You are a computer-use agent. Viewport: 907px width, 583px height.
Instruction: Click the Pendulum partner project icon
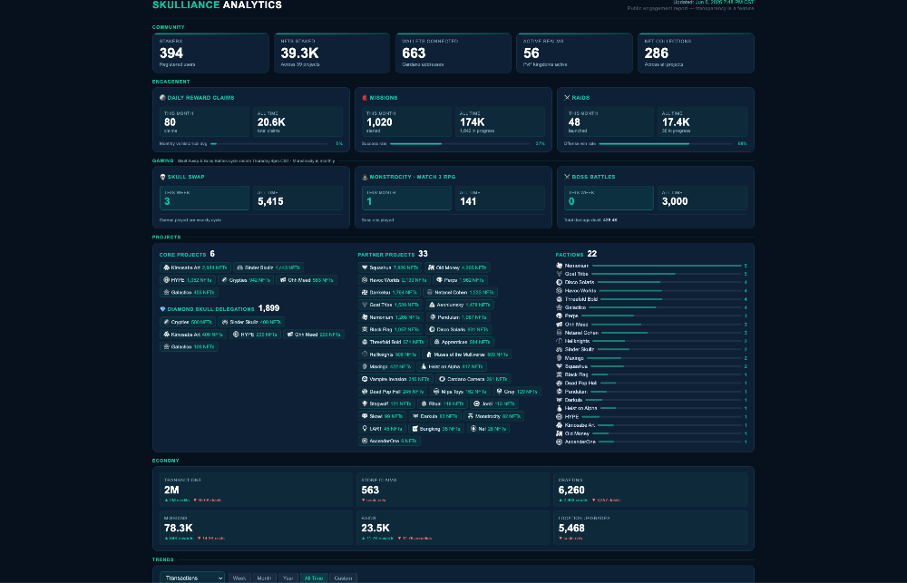point(433,317)
